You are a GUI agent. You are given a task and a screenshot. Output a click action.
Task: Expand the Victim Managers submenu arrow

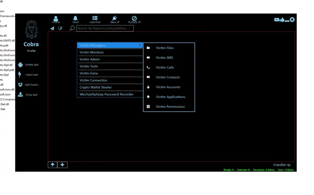pyautogui.click(x=140, y=45)
